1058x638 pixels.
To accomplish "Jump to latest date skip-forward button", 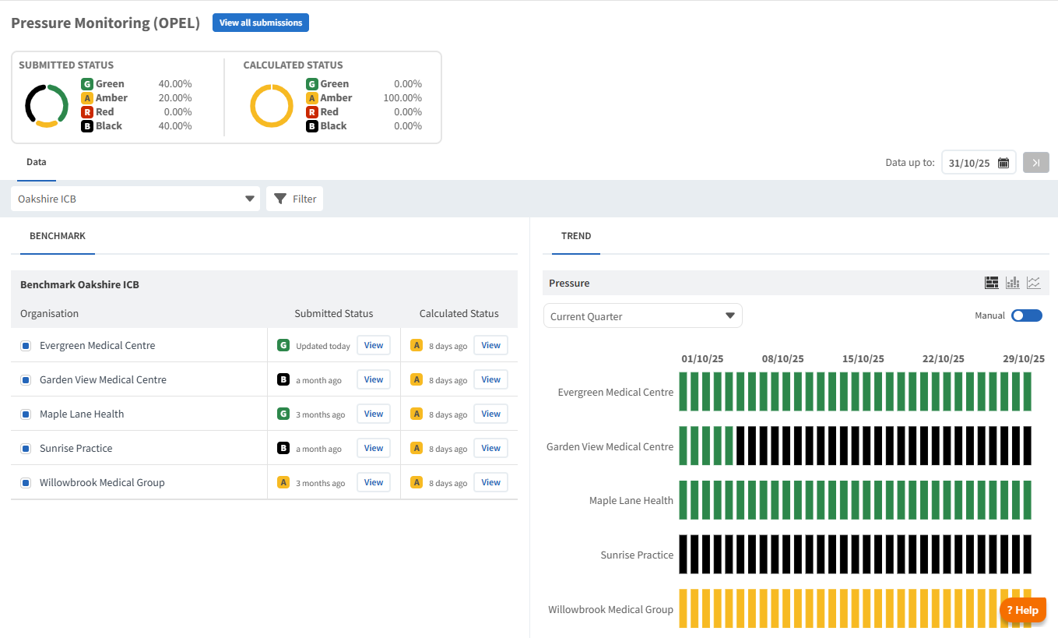I will coord(1036,163).
